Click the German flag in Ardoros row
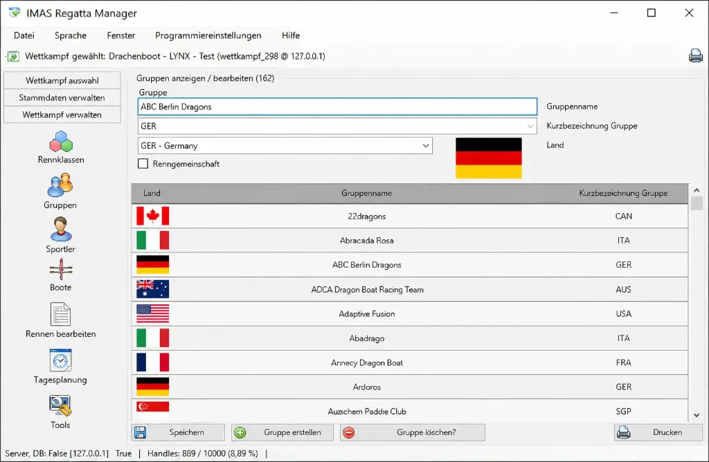Viewport: 709px width, 462px height. point(153,387)
